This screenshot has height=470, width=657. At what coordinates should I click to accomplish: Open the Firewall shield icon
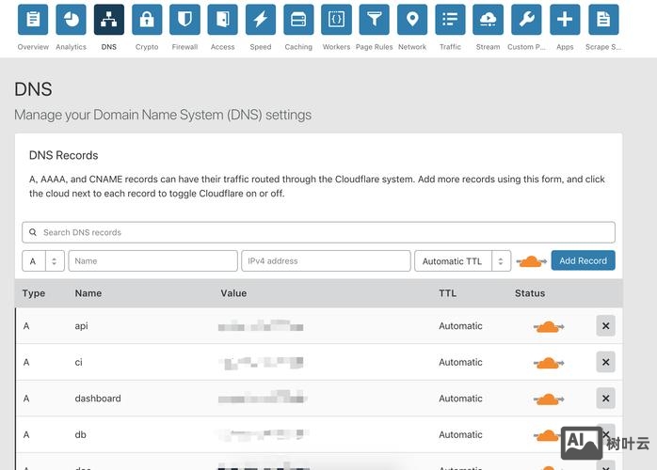[184, 20]
